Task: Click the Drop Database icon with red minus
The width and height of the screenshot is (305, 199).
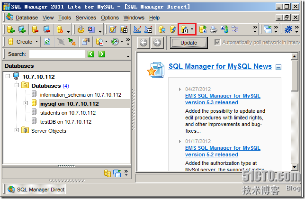Action: point(36,29)
